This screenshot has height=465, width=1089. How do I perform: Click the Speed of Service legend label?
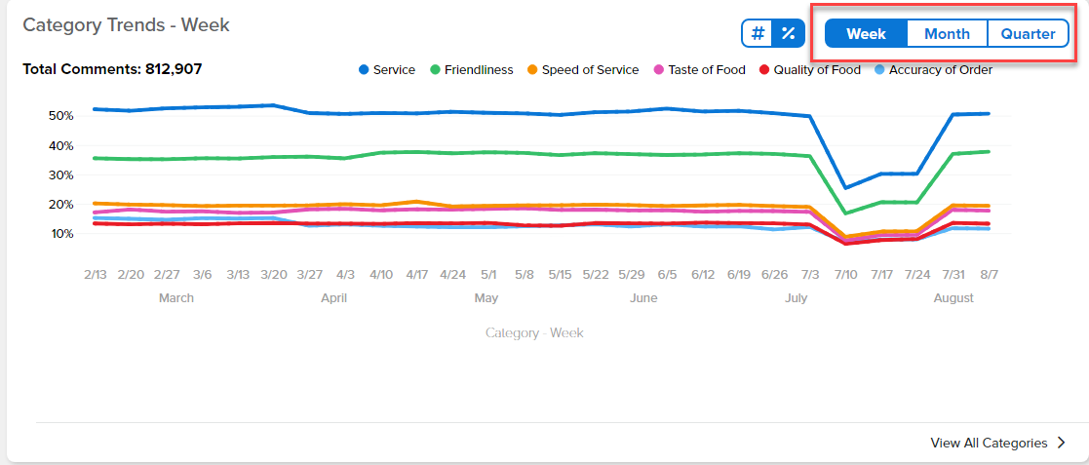coord(591,70)
